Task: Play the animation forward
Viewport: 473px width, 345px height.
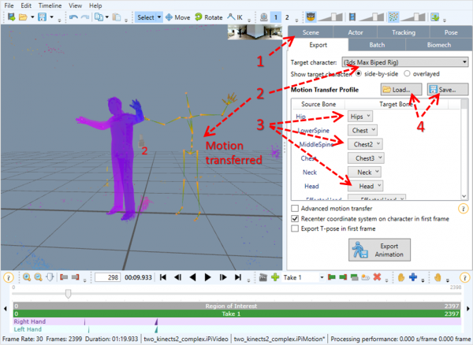Action: coord(207,277)
